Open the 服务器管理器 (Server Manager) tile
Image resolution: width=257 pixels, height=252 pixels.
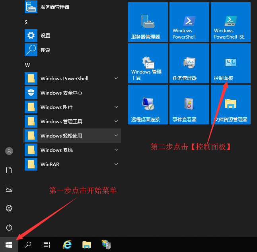[x=148, y=22]
